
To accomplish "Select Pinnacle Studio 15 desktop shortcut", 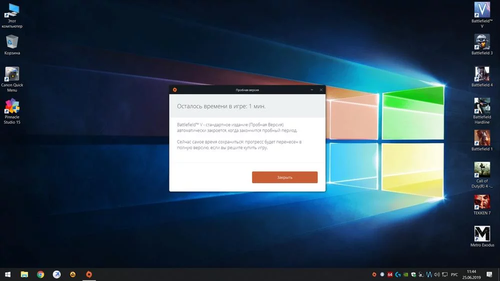I will tap(12, 111).
